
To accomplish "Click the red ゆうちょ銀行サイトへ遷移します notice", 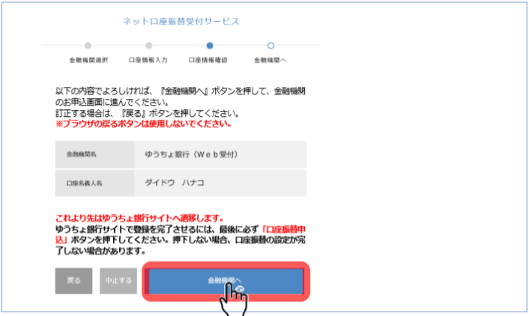I will (139, 218).
